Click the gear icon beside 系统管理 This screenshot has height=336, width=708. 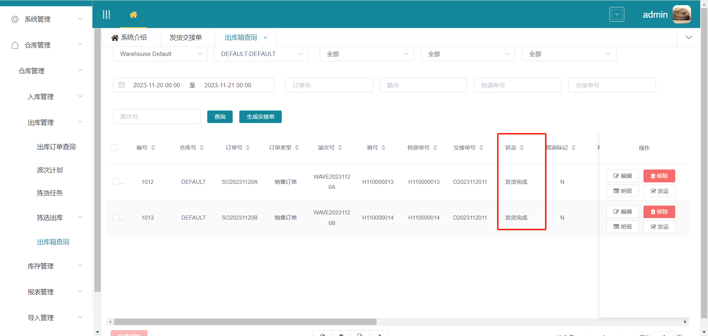coord(15,19)
